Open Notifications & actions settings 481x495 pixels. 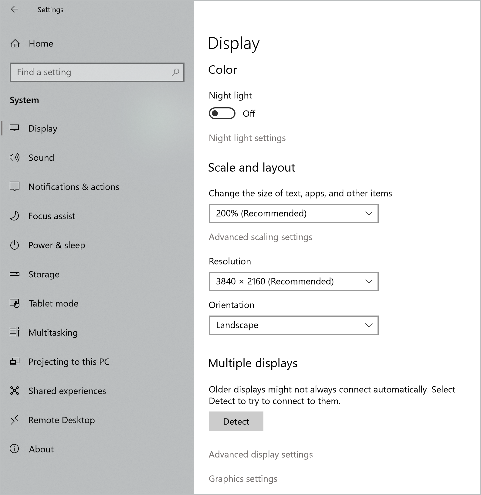point(74,187)
